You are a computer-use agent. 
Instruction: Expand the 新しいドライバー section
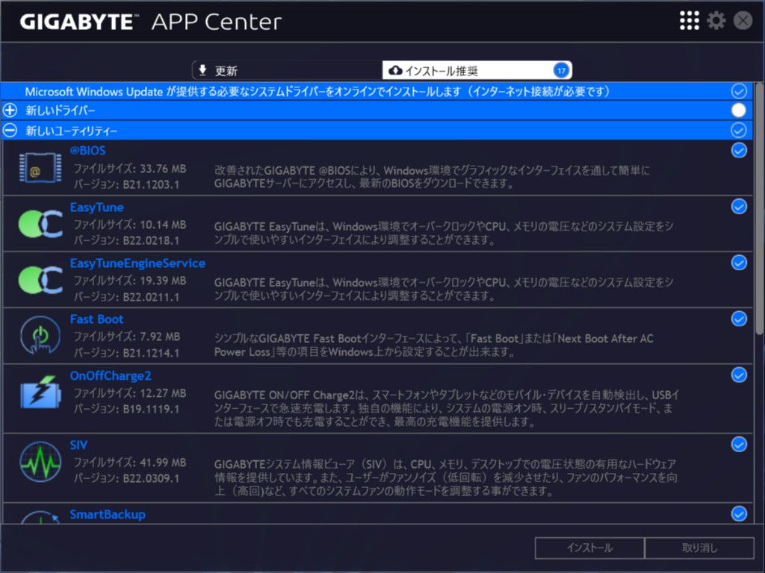[10, 110]
